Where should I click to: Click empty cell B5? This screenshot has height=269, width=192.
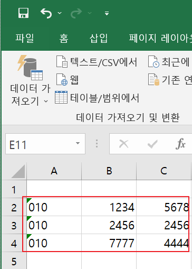coord(109,261)
